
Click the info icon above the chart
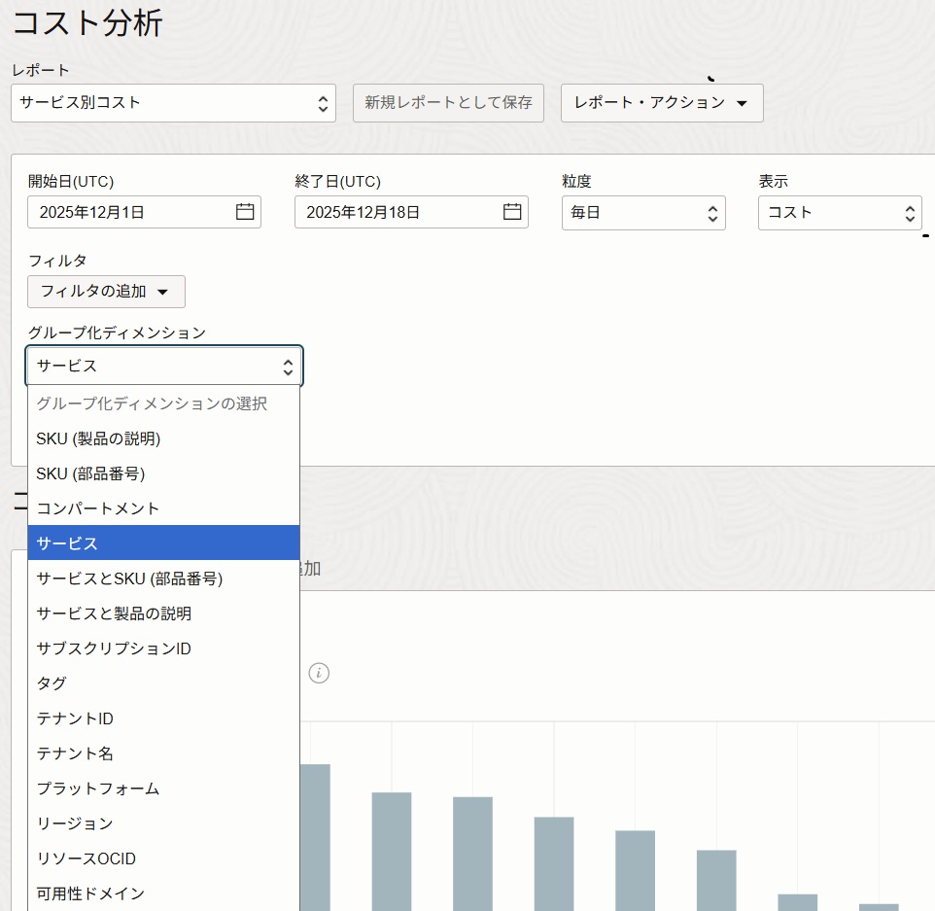(x=319, y=673)
